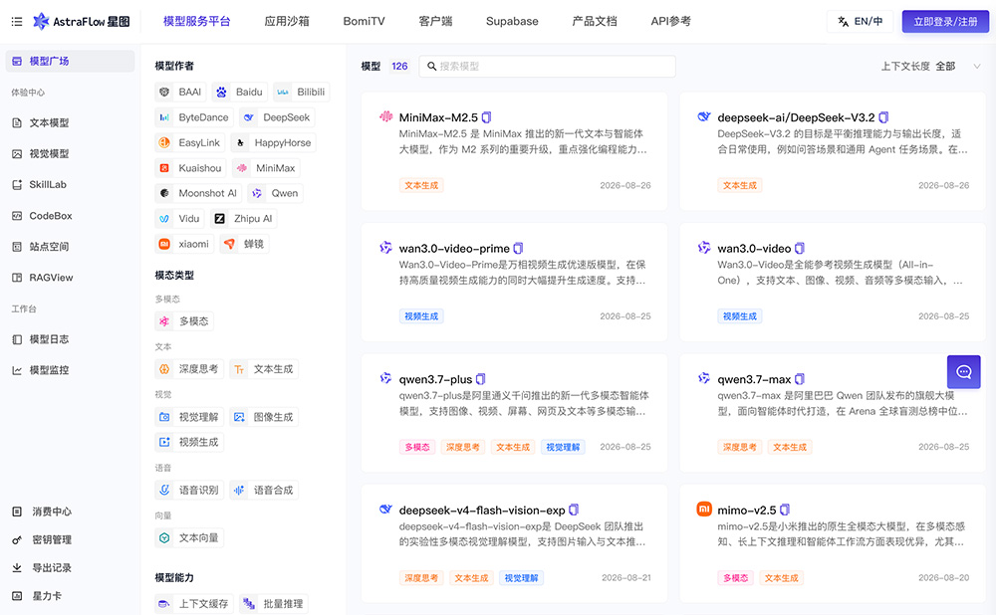Image resolution: width=996 pixels, height=615 pixels.
Task: Toggle the 文本向量 filter chip
Action: (189, 537)
